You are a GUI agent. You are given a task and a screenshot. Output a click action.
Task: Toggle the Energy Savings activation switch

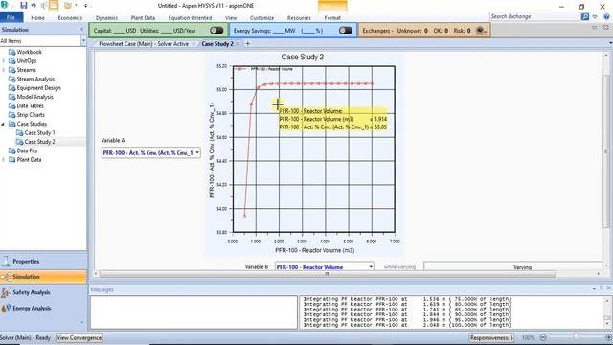(x=345, y=30)
